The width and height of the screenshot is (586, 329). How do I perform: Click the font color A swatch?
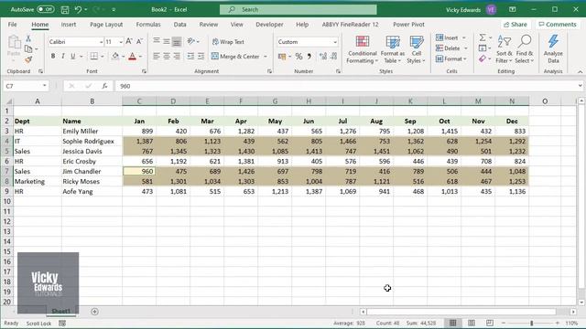click(x=132, y=57)
